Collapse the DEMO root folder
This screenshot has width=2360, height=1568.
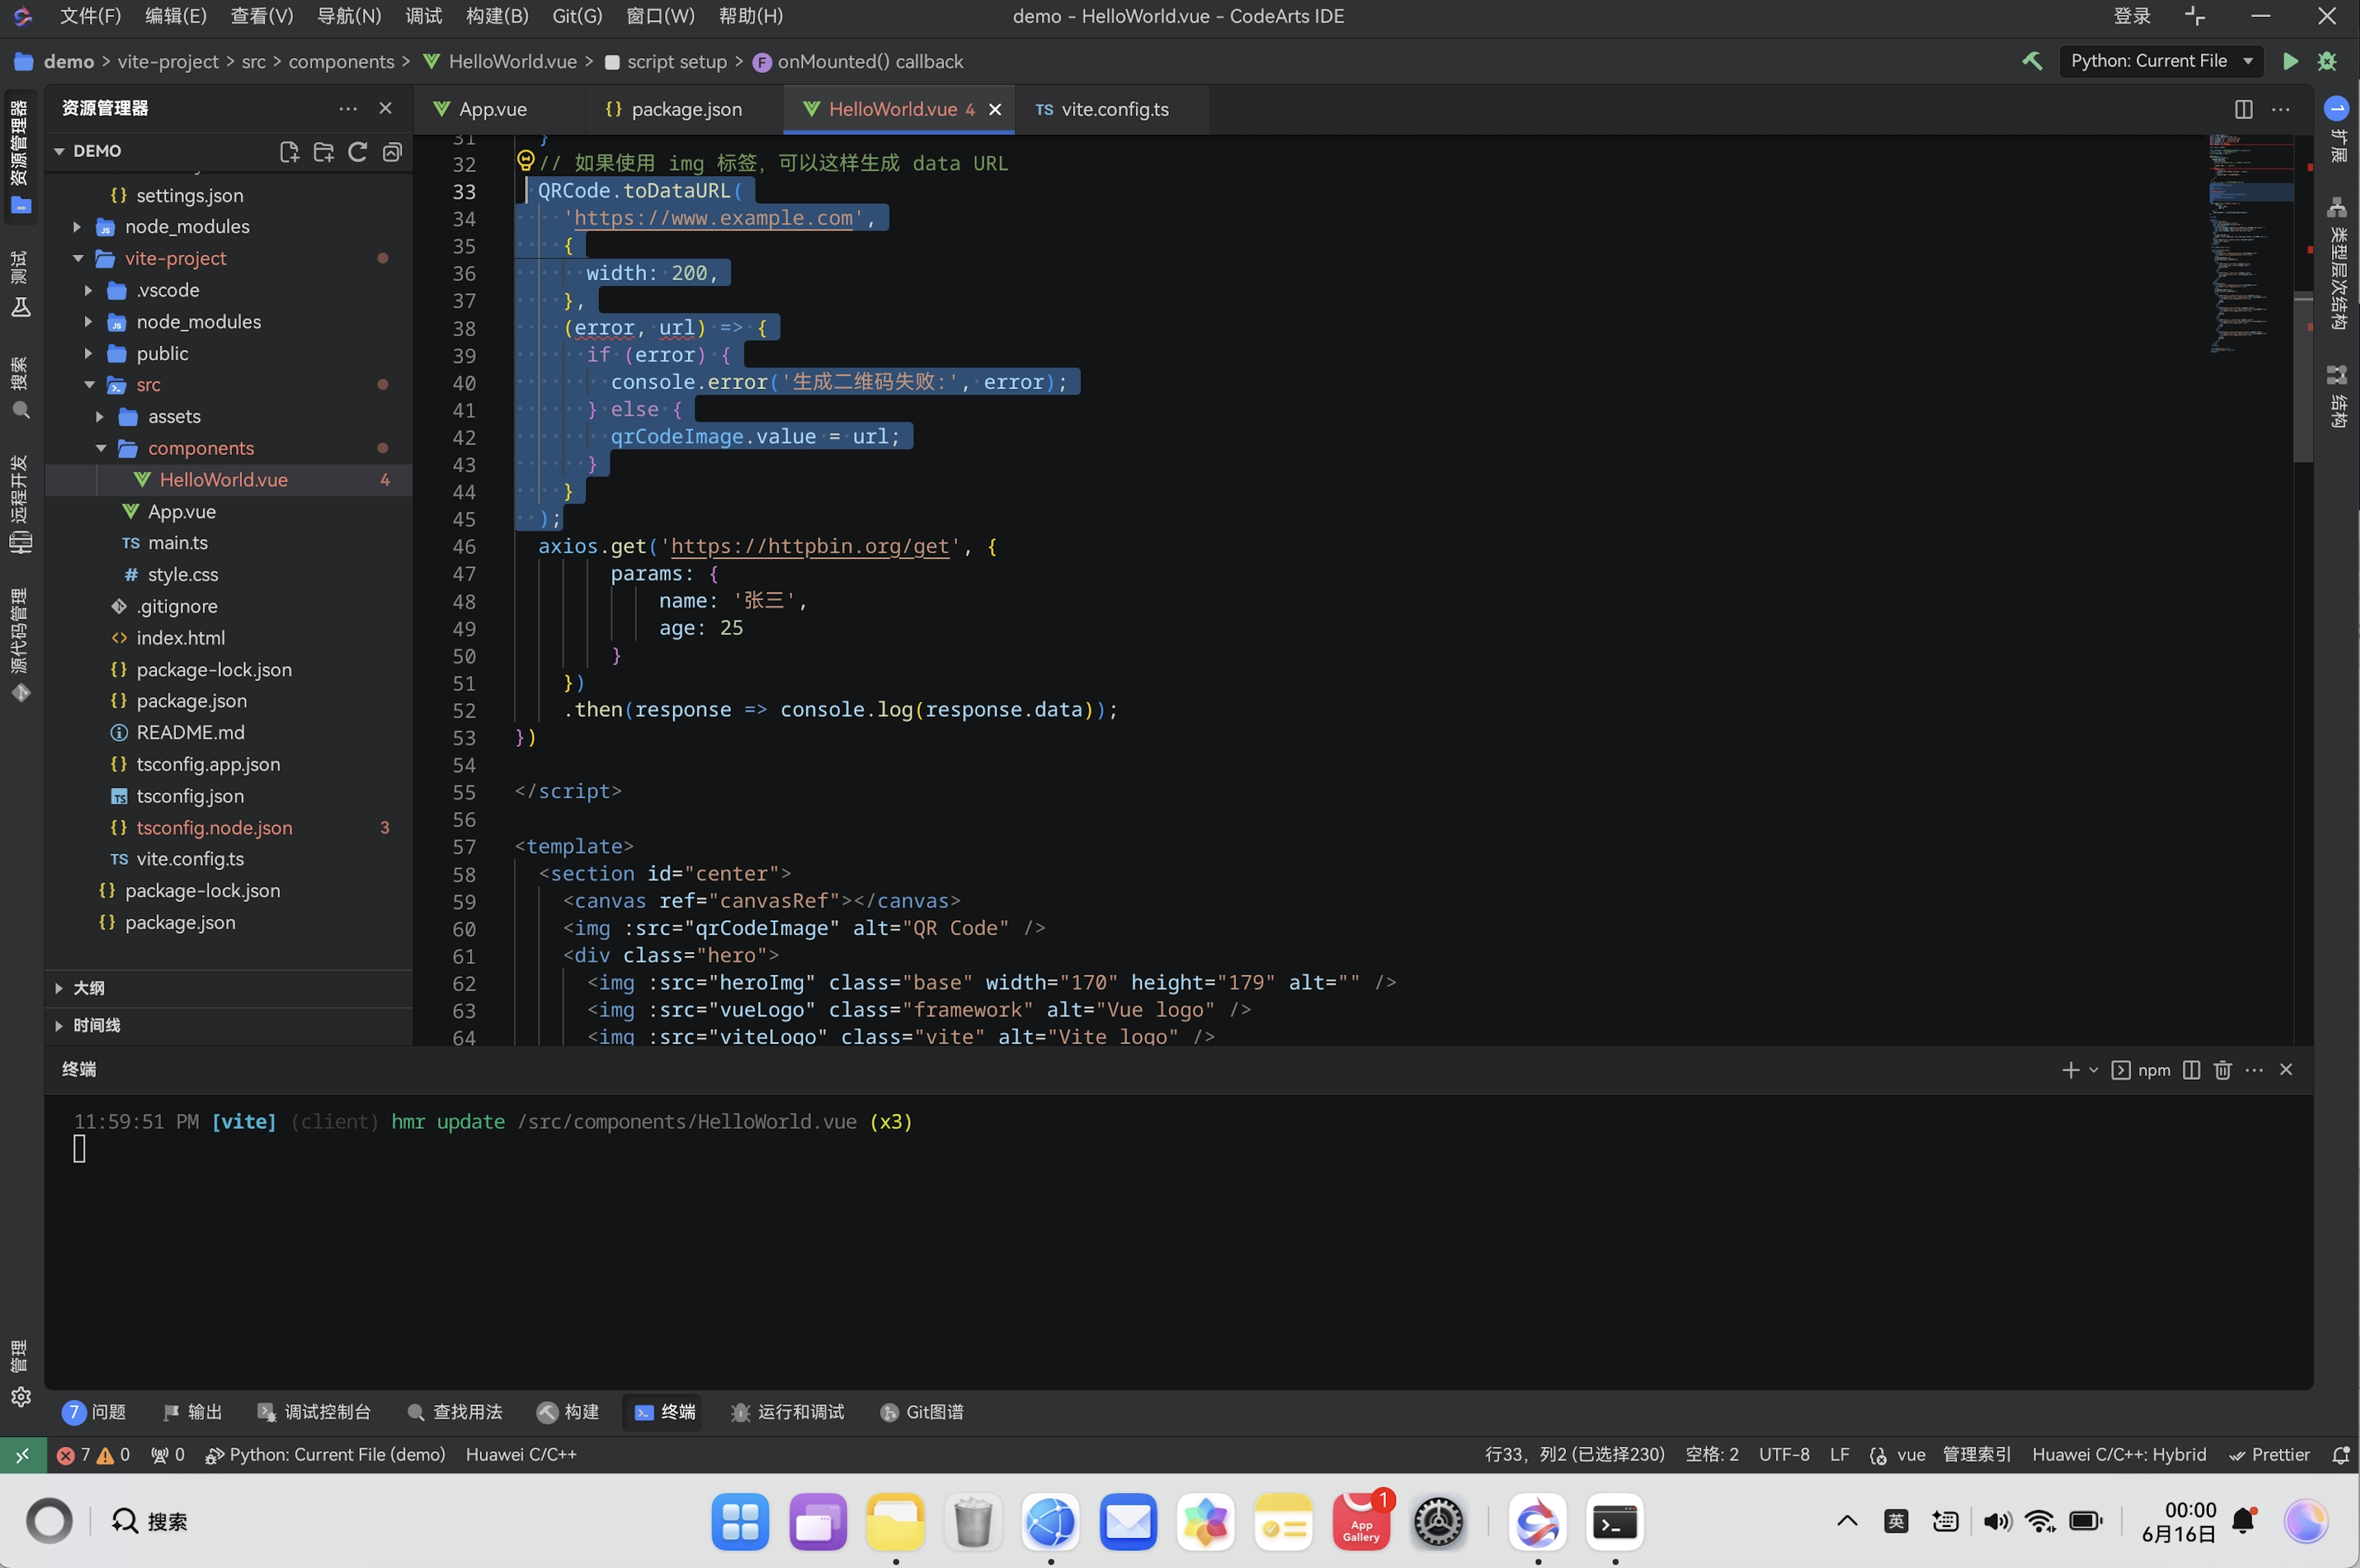click(x=59, y=151)
